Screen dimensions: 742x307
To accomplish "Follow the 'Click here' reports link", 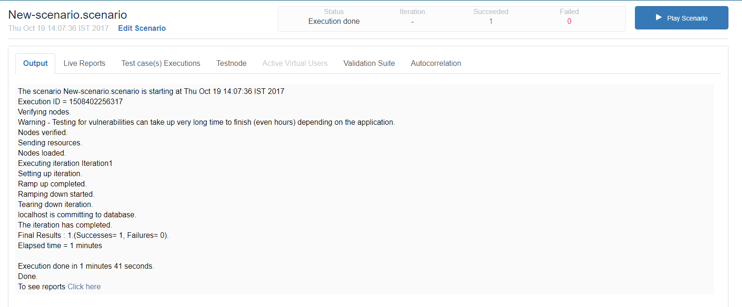I will point(84,286).
